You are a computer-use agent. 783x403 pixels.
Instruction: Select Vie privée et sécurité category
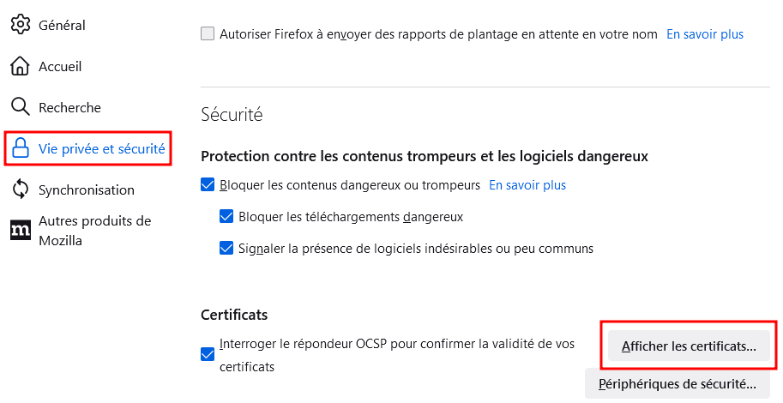click(x=102, y=149)
